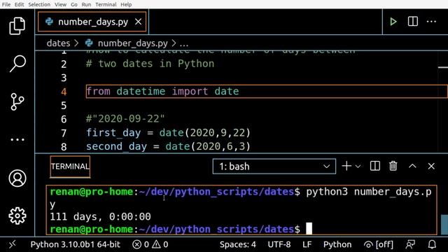Click comment '# two dates in Python'
The height and width of the screenshot is (252, 448).
(150, 64)
